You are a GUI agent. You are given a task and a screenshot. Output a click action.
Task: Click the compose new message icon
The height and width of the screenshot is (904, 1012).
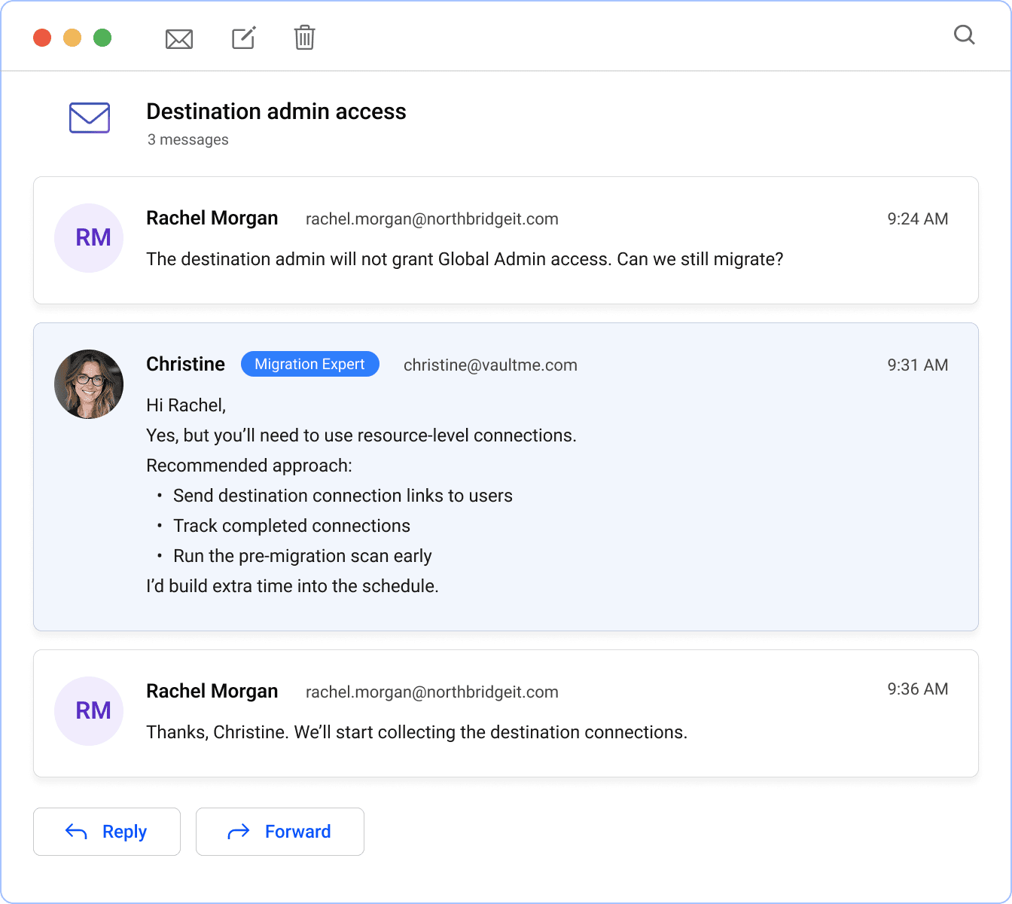243,38
